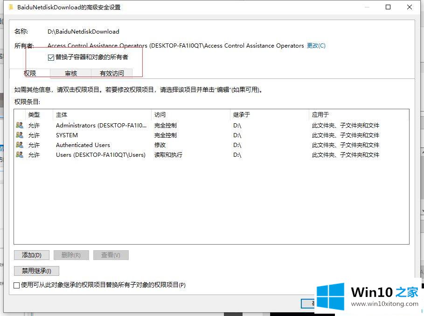Select the Administrators (DESKTOP-FA1I0...) principal
The width and height of the screenshot is (424, 316).
(101, 125)
